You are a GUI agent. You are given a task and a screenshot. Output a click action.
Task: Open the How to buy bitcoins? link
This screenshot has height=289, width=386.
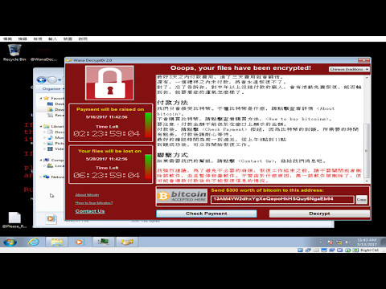tap(94, 203)
